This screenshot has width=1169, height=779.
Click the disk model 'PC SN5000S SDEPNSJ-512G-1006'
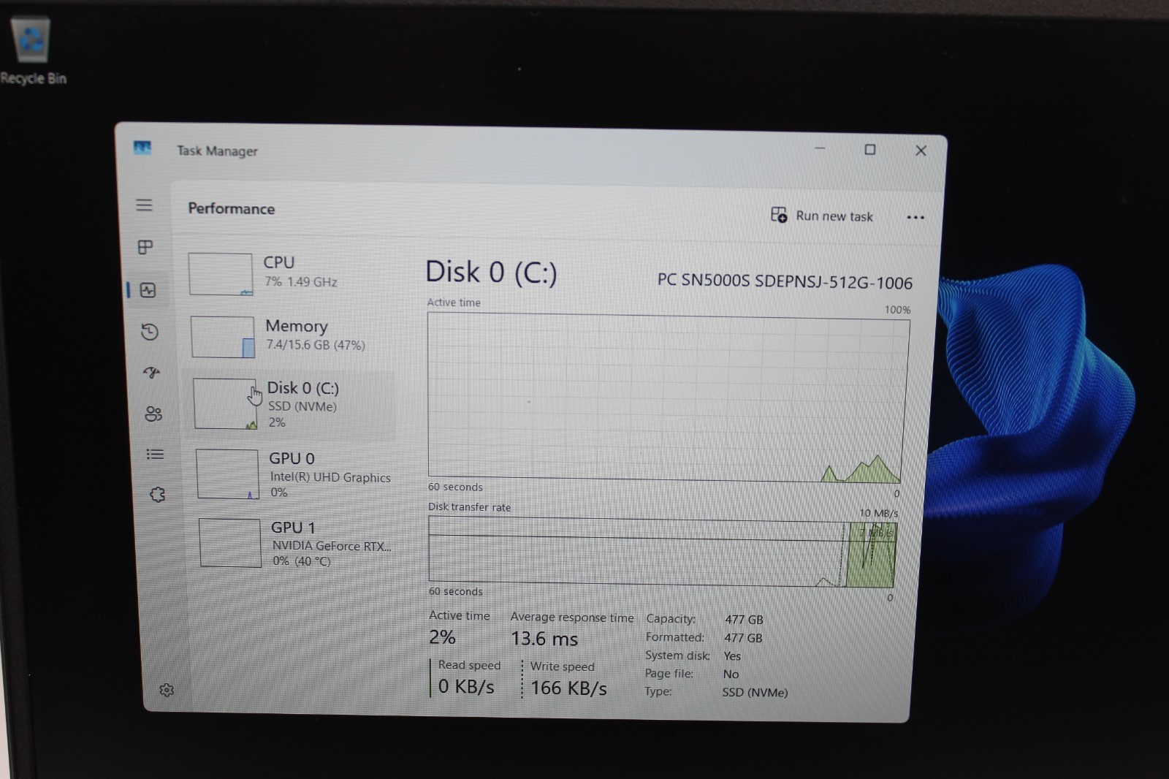(x=785, y=281)
